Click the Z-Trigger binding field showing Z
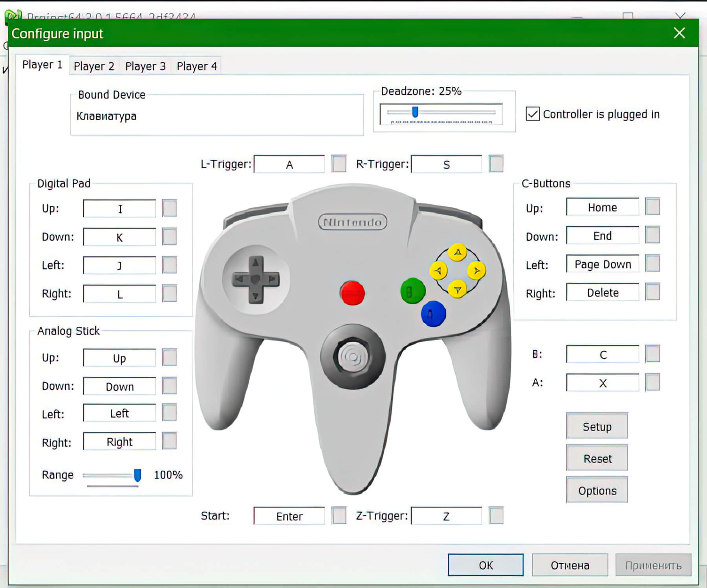Viewport: 707px width, 588px height. [x=446, y=516]
